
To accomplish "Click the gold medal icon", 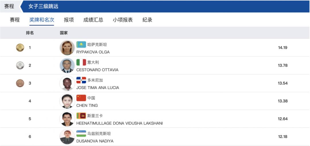I will (20, 48).
